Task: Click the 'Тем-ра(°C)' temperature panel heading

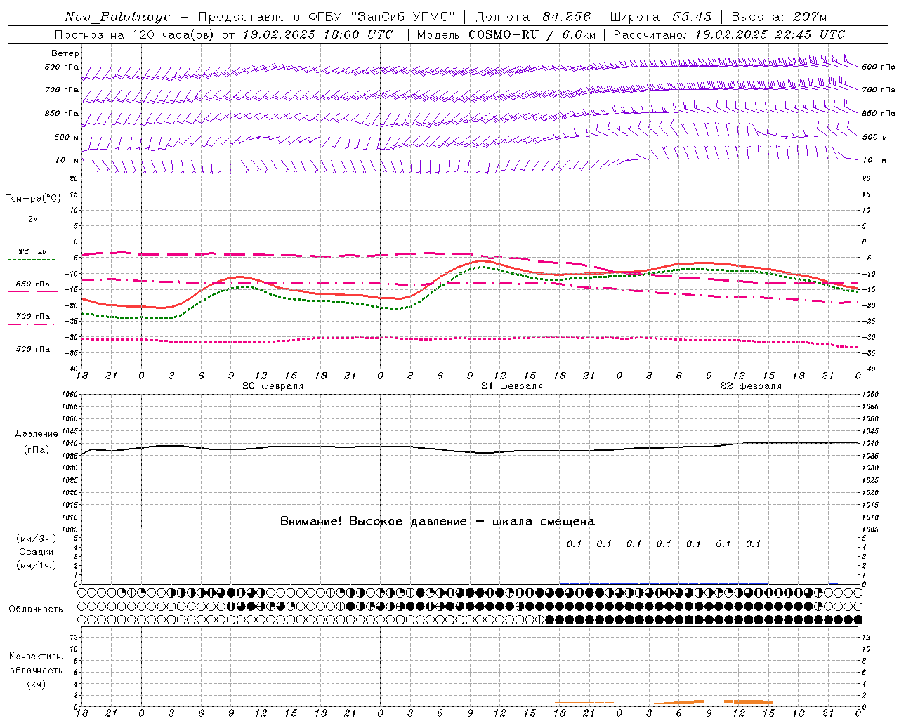Action: [33, 198]
